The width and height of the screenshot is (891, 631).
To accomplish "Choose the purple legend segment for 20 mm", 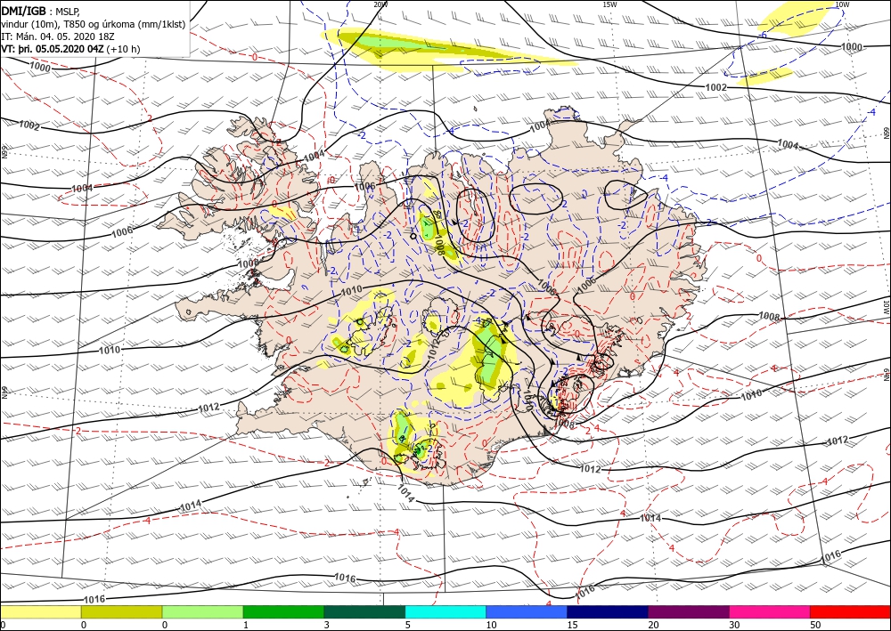I will [688, 611].
